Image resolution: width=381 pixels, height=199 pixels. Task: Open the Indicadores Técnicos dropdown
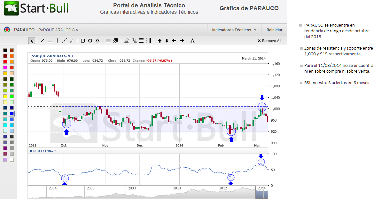click(x=234, y=30)
